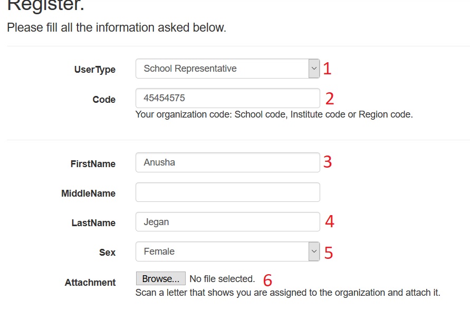
Task: Click the 'Scan a letter' help text
Action: (x=287, y=293)
